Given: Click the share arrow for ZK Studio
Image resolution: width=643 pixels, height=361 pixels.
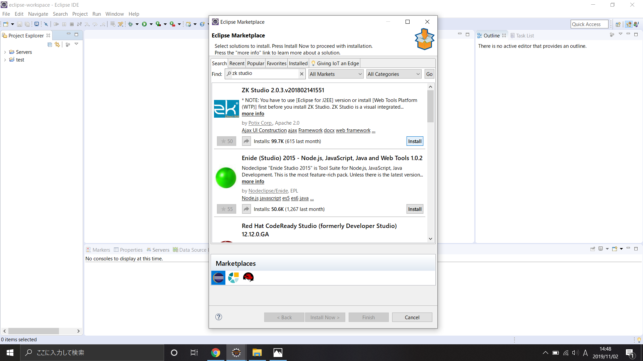Looking at the screenshot, I should click(246, 141).
